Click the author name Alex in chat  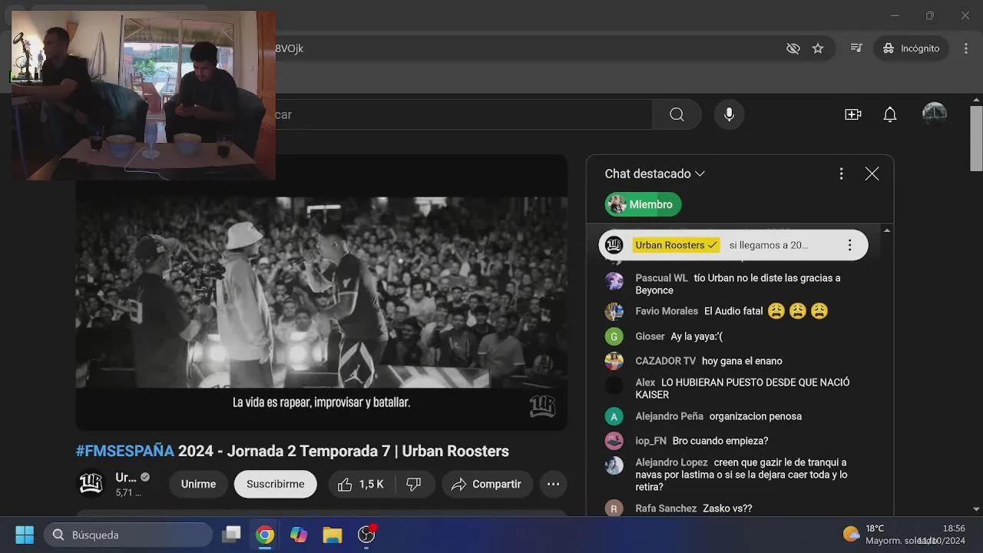coord(645,382)
